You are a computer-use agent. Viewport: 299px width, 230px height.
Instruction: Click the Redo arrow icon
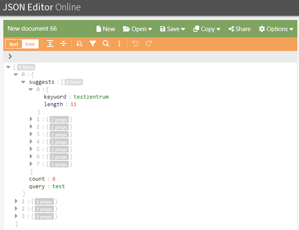[149, 44]
